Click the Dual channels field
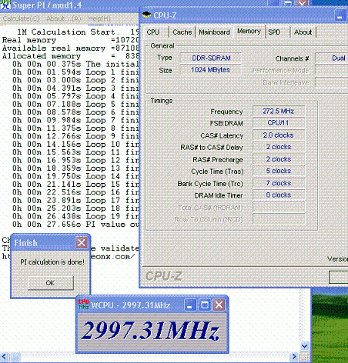The image size is (348, 363). click(x=332, y=58)
